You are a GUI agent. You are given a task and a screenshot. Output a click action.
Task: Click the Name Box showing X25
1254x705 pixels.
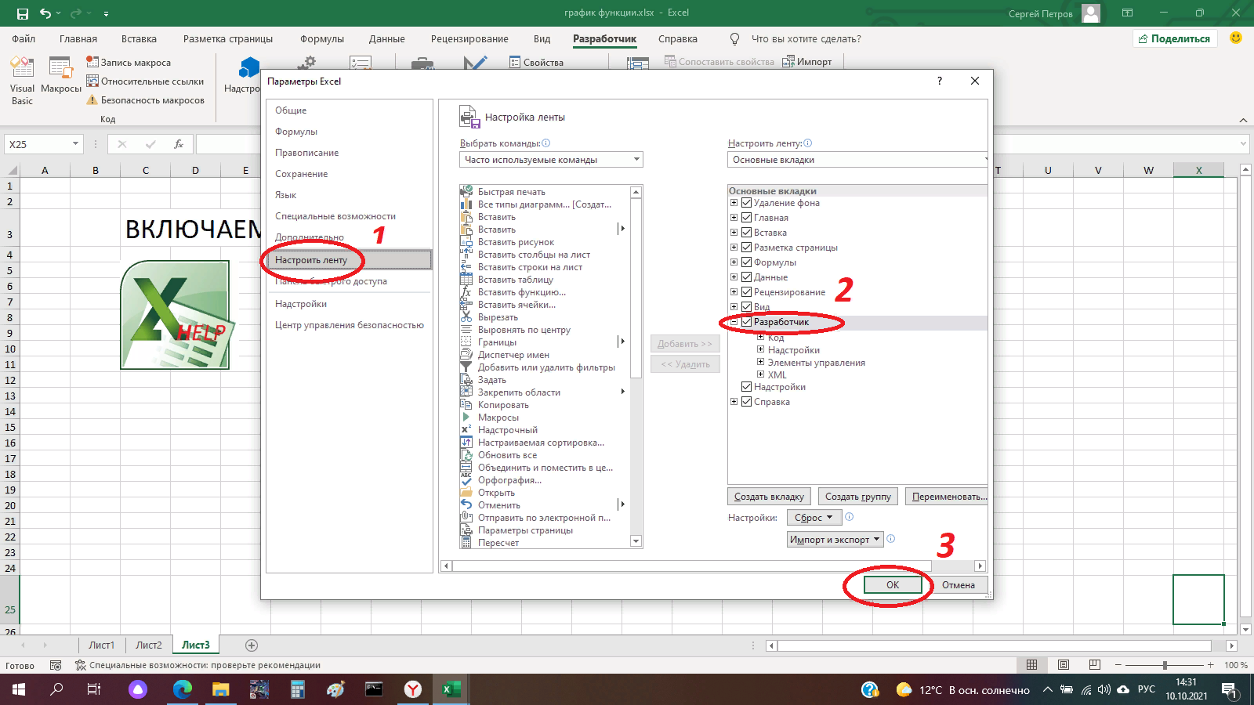click(38, 144)
